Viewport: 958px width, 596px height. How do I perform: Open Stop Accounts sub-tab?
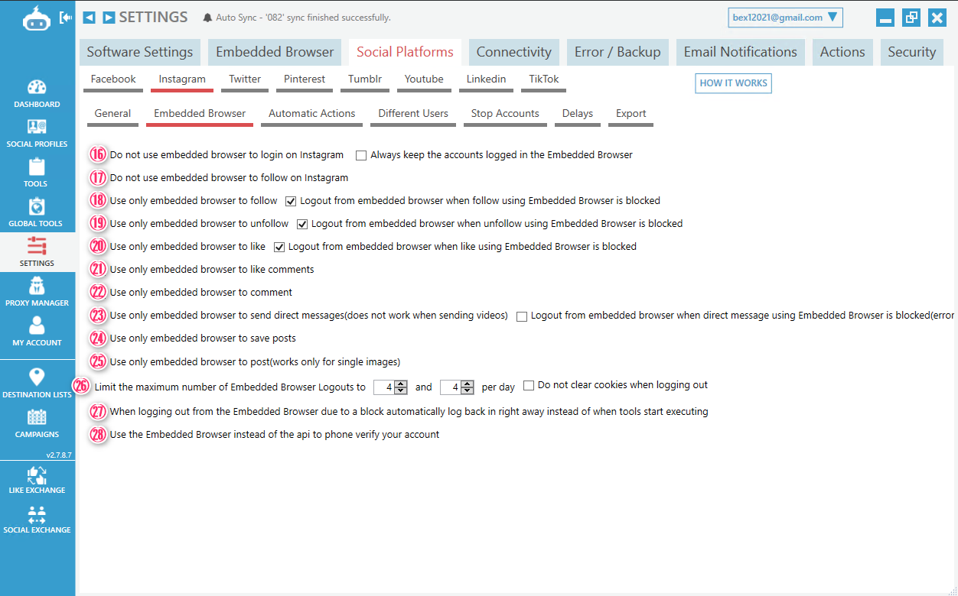(505, 114)
